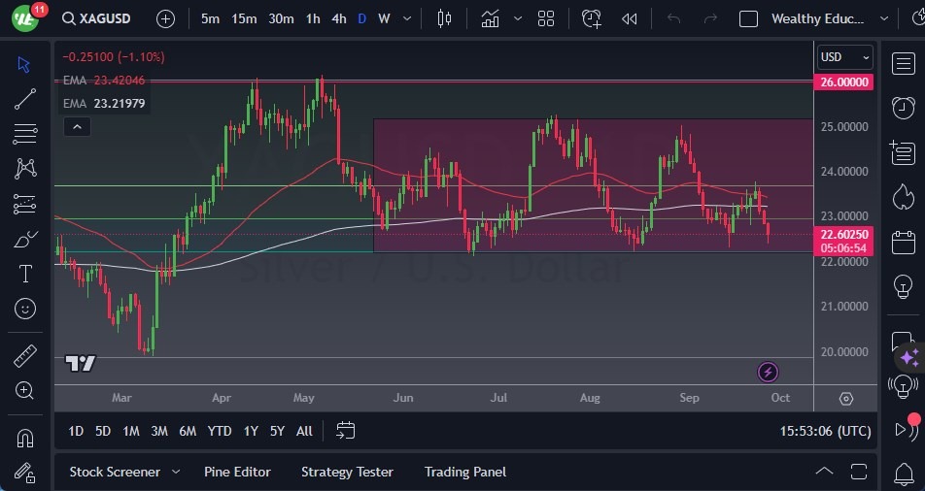Pick the ruler measure tool
The height and width of the screenshot is (491, 925).
pos(25,355)
